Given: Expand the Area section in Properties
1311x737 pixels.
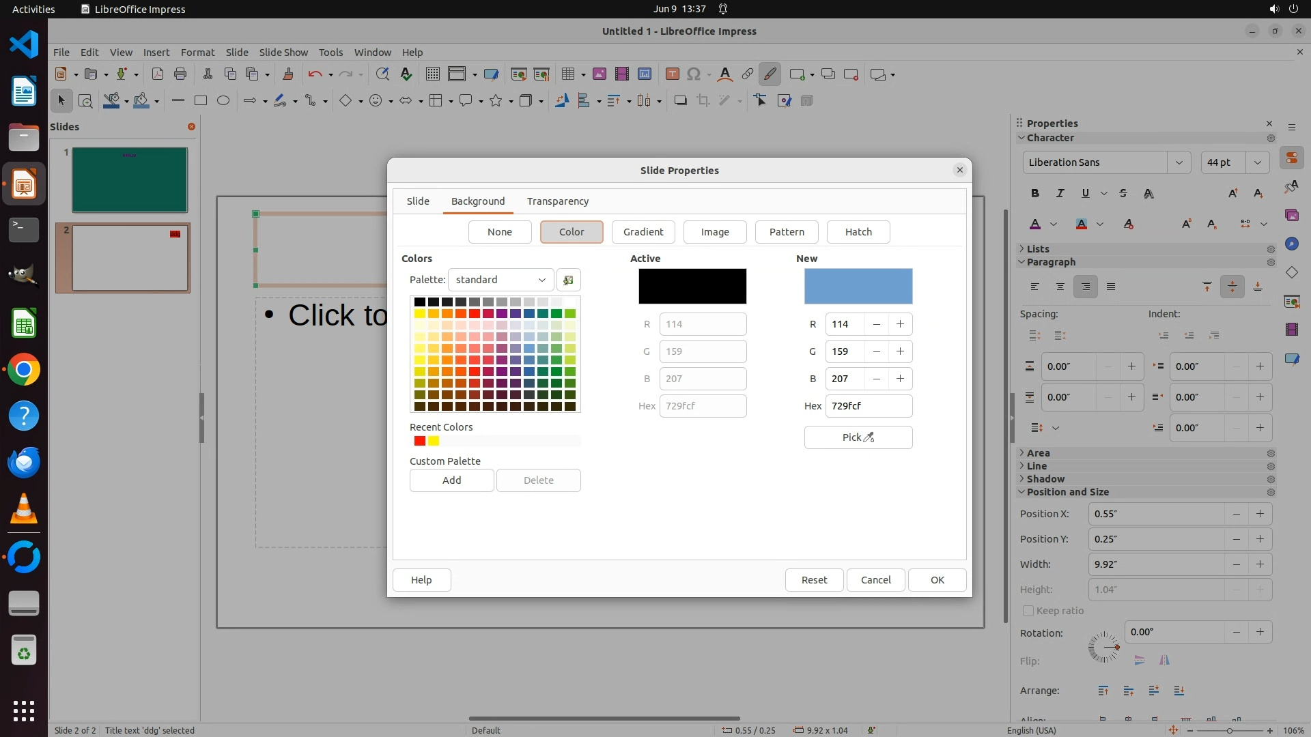Looking at the screenshot, I should [1038, 453].
